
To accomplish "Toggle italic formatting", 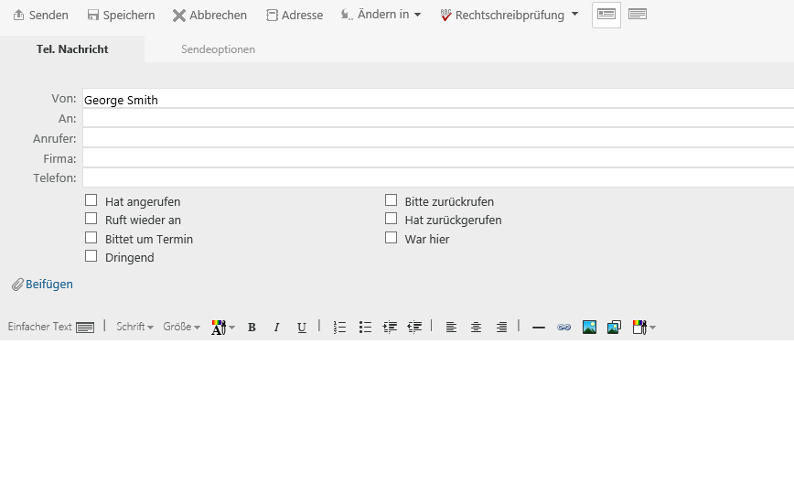I will click(276, 328).
